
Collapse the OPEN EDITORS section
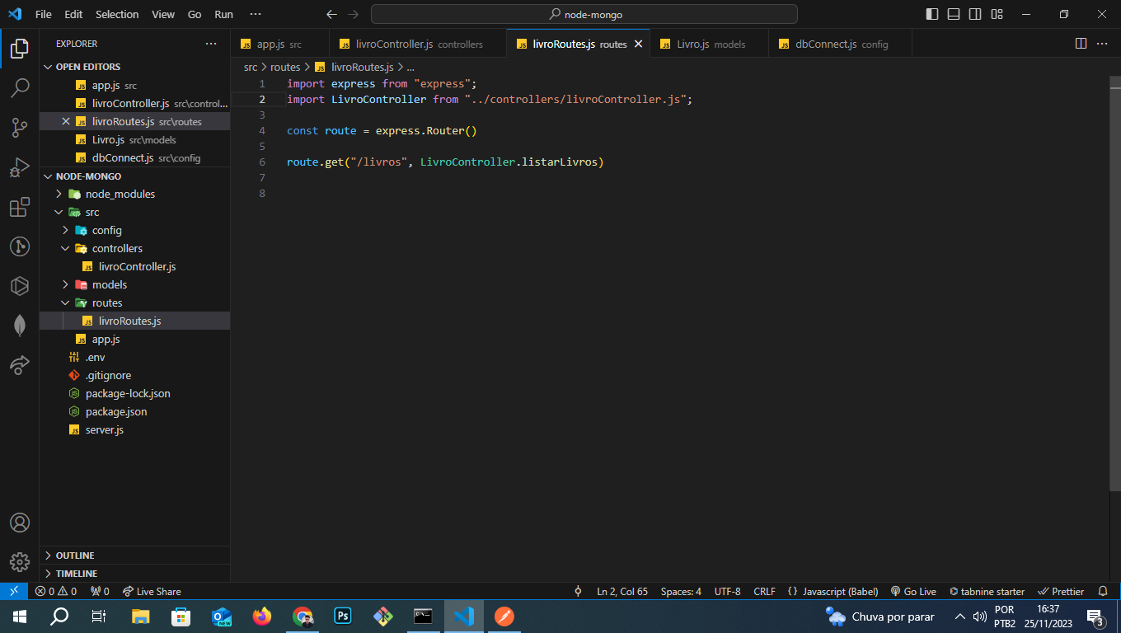coord(134,67)
